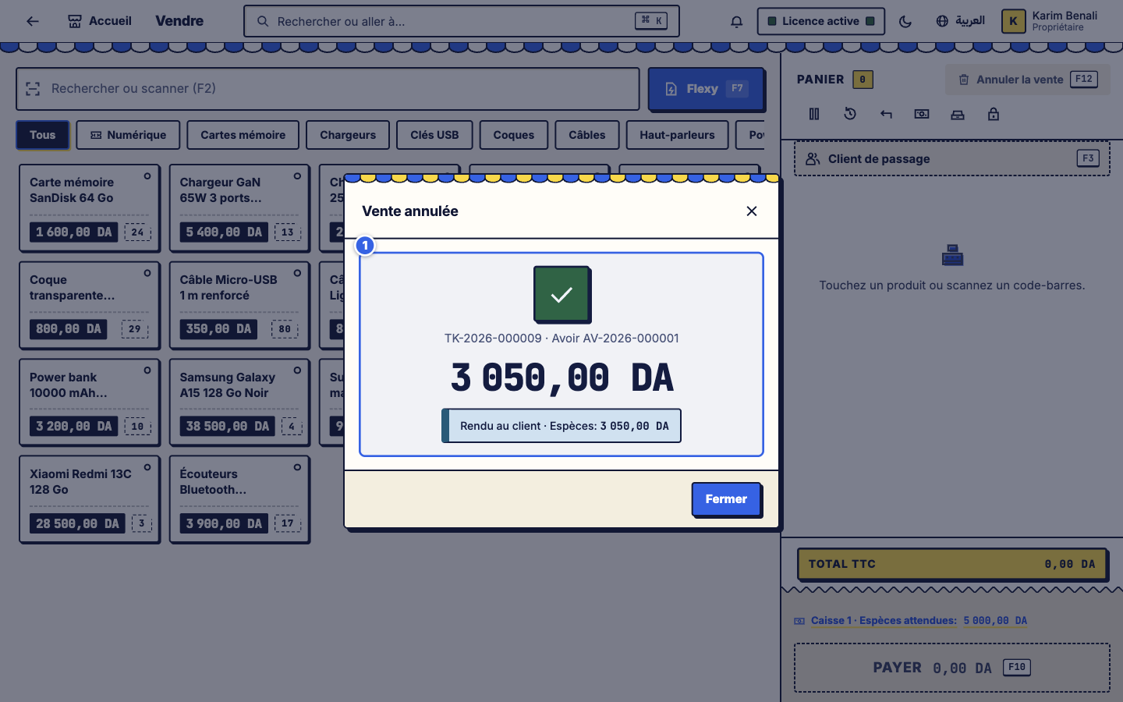Click the Licence active badge

coord(820,21)
